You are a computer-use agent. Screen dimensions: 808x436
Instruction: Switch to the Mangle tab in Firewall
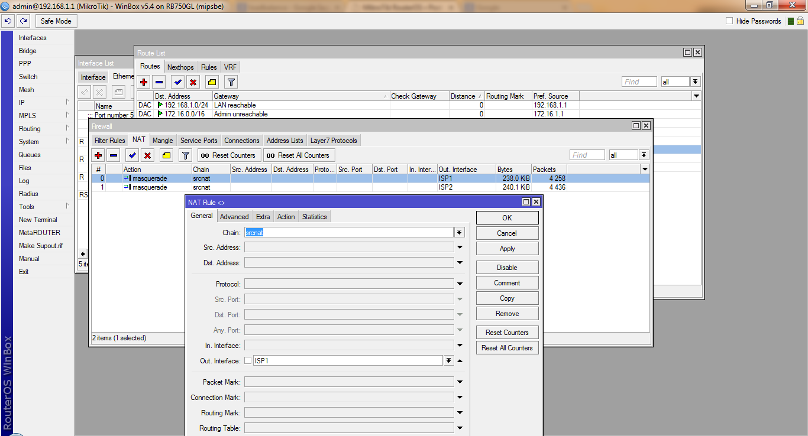[163, 141]
